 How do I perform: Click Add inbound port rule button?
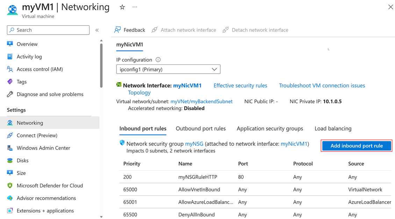tap(357, 146)
